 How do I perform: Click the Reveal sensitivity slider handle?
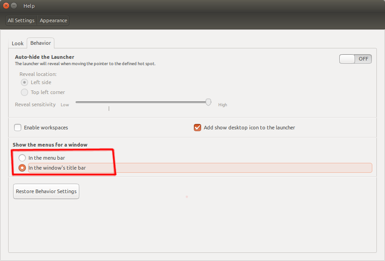pyautogui.click(x=208, y=102)
